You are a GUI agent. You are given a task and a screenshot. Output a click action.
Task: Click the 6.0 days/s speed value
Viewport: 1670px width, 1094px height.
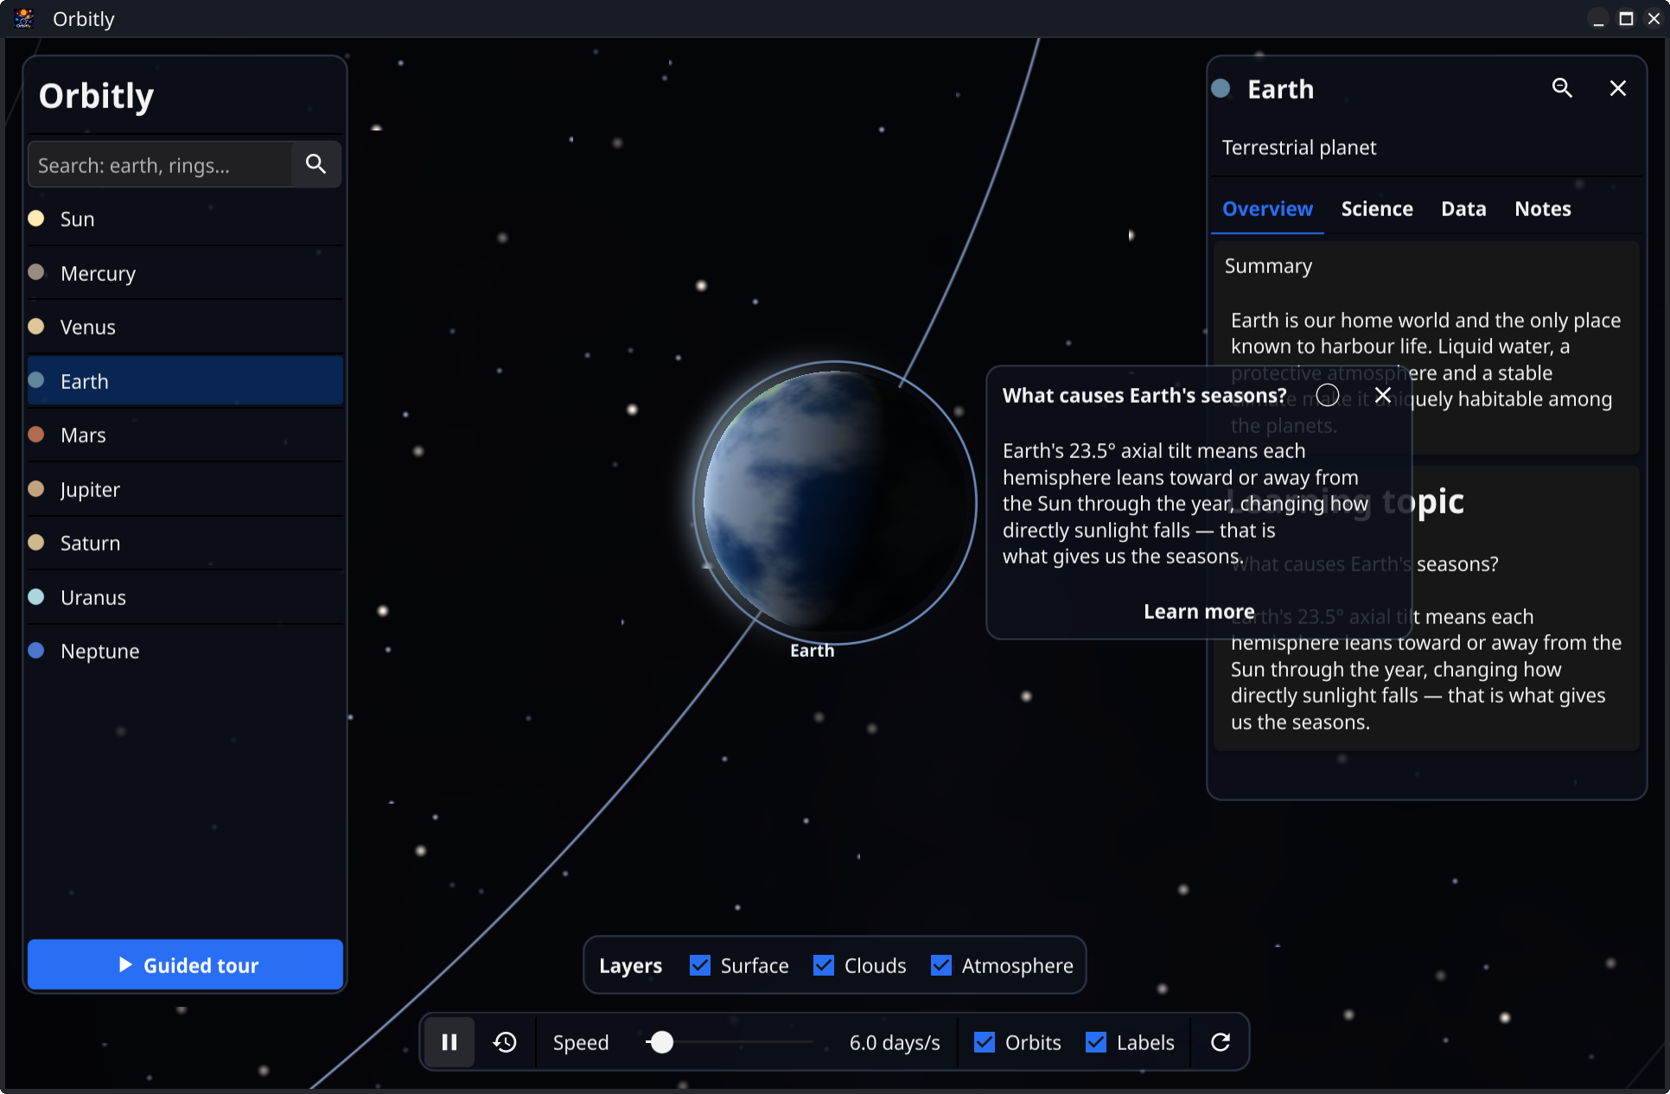point(895,1043)
